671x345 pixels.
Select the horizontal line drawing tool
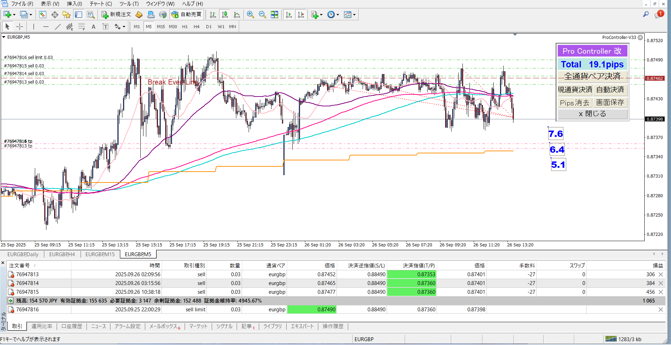46,27
